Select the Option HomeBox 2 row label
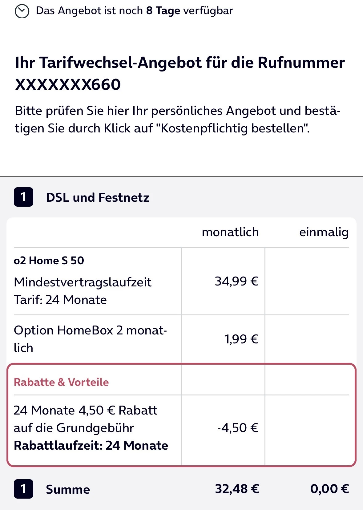Screen dimensions: 363x510 (90, 339)
